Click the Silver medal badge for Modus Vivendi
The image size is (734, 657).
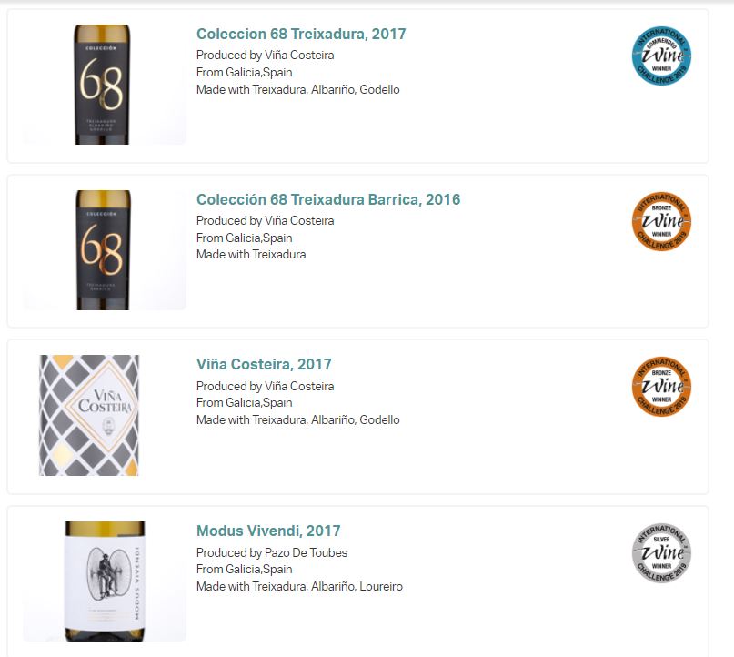[661, 553]
